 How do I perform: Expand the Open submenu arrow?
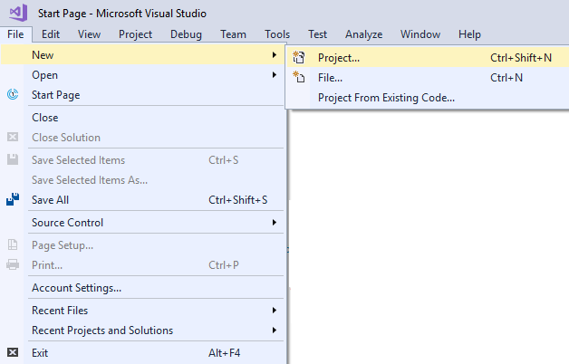275,74
